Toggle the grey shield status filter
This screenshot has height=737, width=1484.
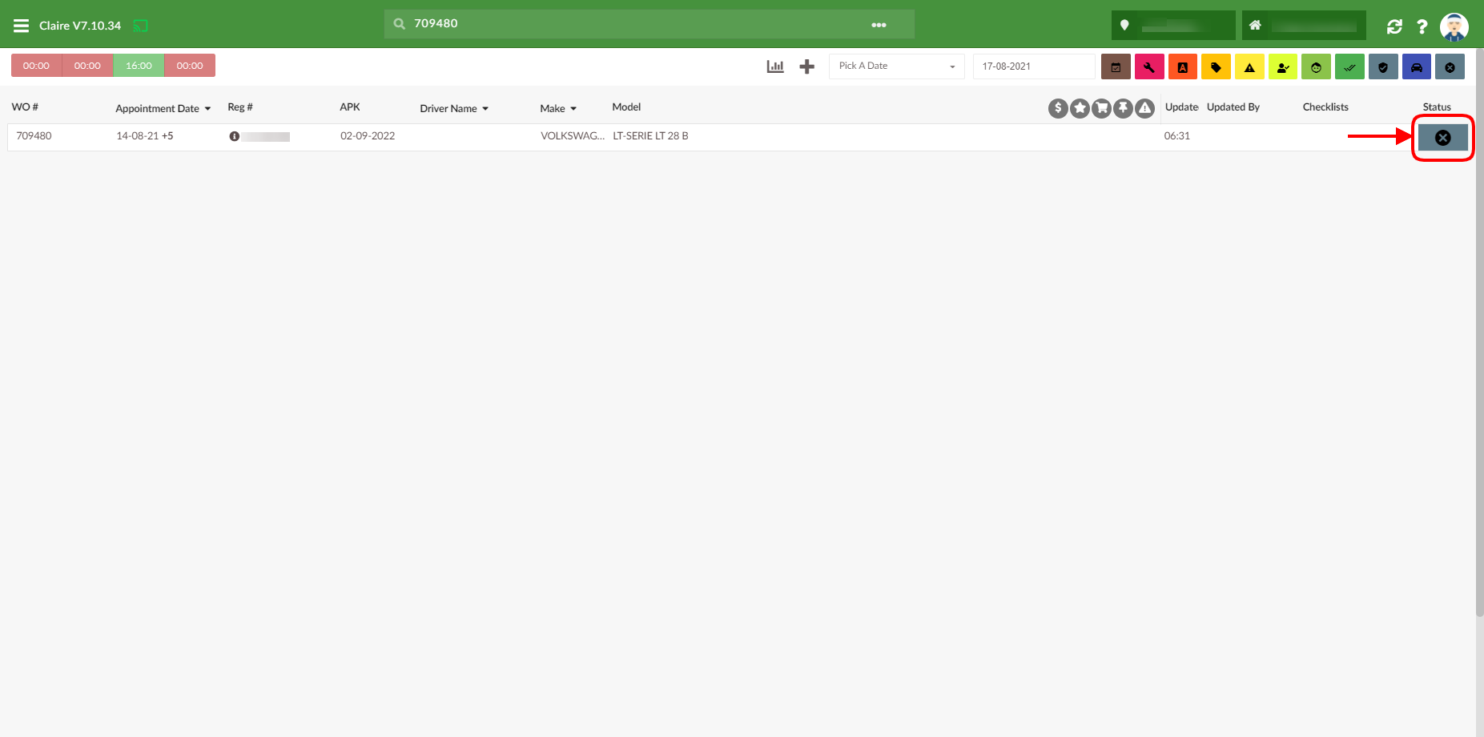click(x=1383, y=66)
